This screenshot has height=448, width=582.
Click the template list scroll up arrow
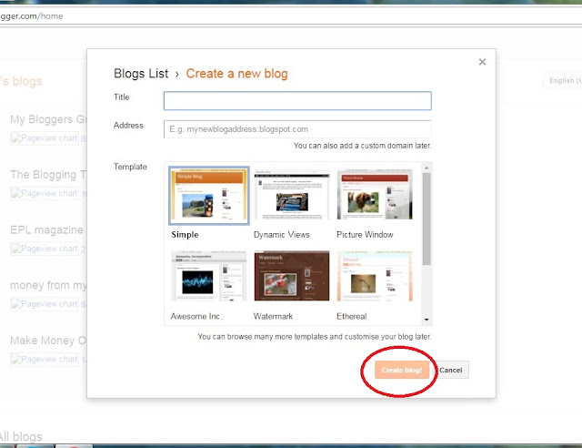click(426, 168)
